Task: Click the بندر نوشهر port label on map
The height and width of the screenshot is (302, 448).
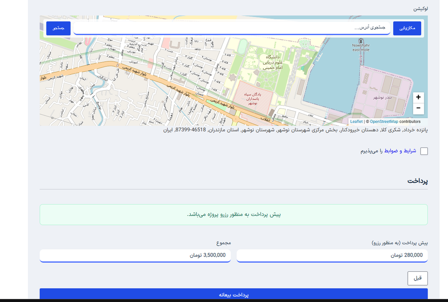Action: tap(382, 98)
